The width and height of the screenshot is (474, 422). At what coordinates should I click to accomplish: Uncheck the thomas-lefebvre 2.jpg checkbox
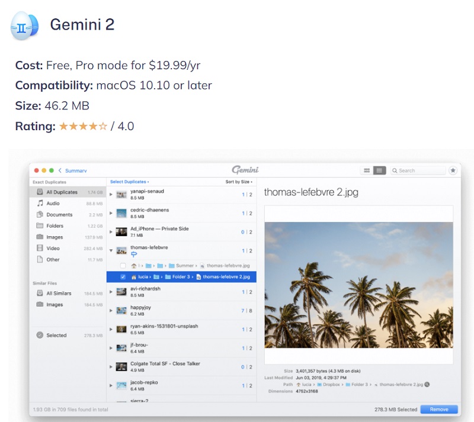click(x=123, y=277)
